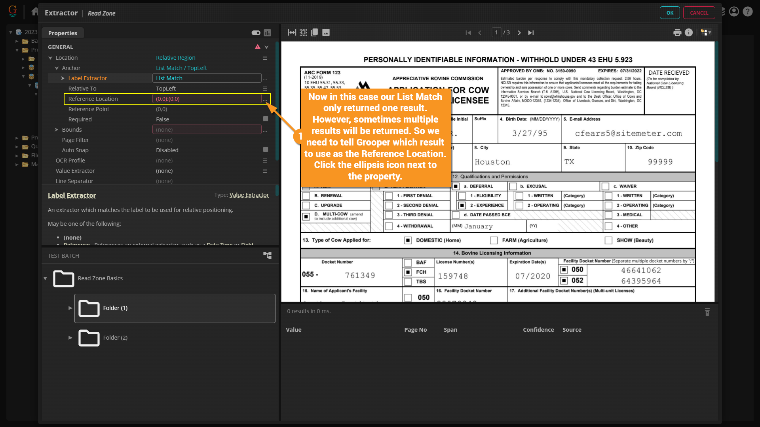Click the page number input field
The image size is (760, 427).
pyautogui.click(x=496, y=32)
